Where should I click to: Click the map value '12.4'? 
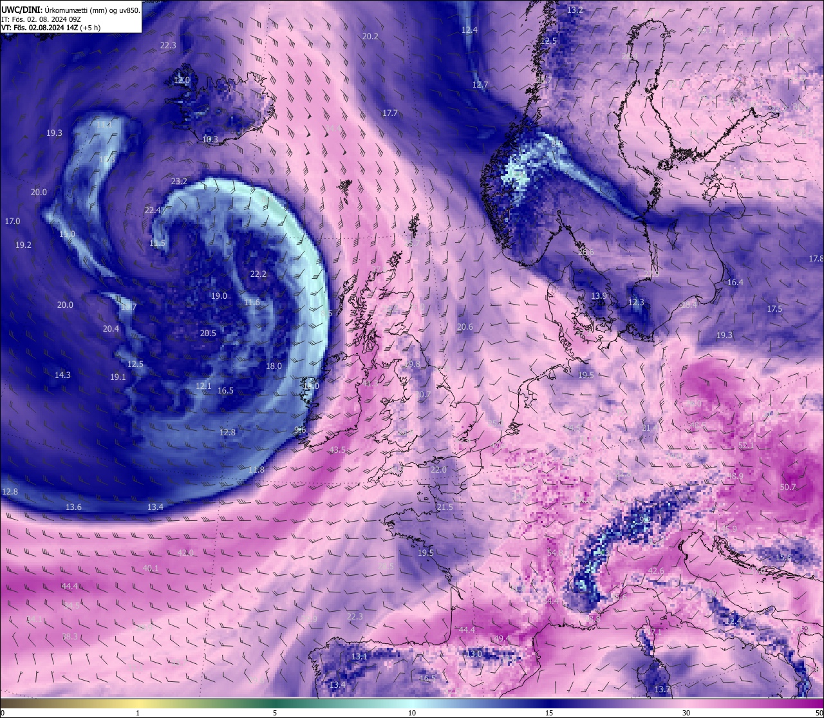[x=469, y=30]
